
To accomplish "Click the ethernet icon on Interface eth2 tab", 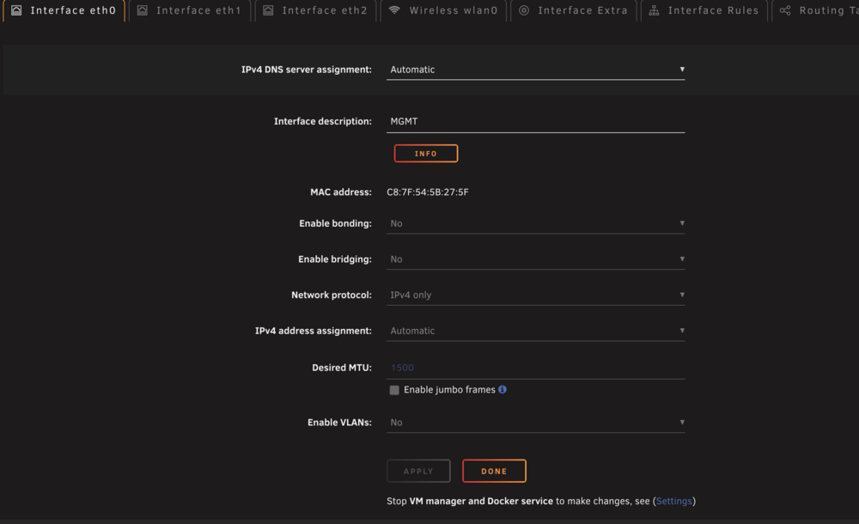I will [x=268, y=10].
